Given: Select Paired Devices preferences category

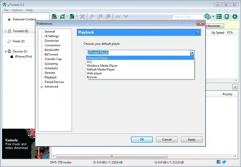Looking at the screenshot, I should click(x=54, y=82).
